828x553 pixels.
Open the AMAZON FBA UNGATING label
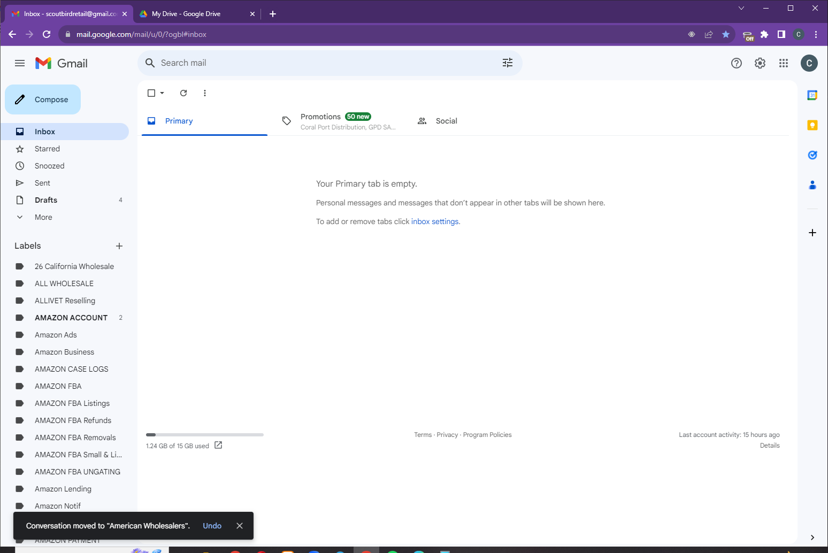point(65,472)
